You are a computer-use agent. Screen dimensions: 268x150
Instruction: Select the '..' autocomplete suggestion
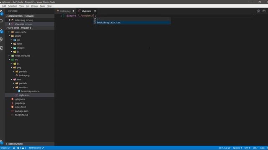click(x=132, y=20)
